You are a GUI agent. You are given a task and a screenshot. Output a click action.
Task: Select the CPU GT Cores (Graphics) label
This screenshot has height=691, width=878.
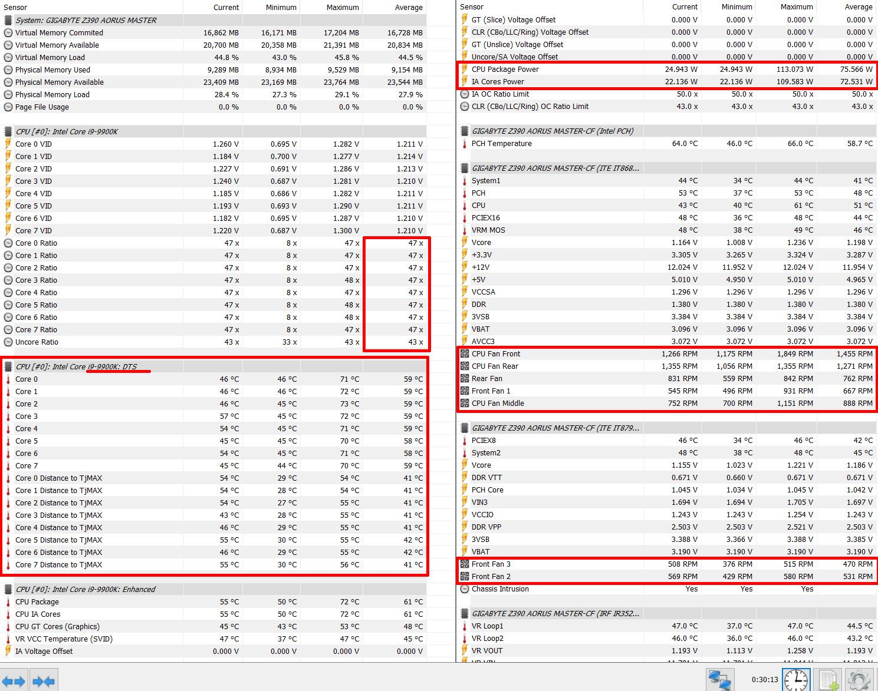coord(57,626)
